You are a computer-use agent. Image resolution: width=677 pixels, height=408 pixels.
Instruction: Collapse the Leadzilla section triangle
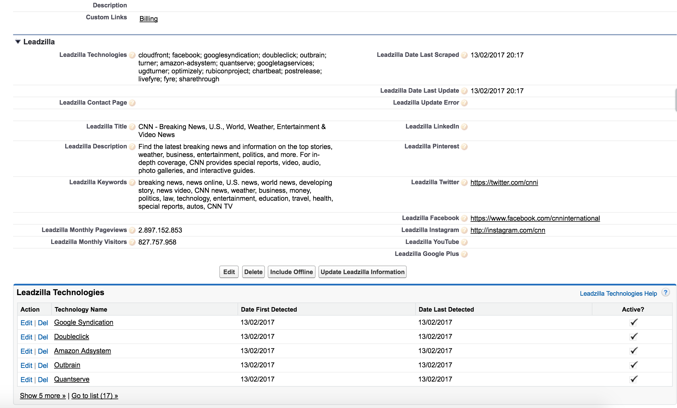tap(18, 42)
